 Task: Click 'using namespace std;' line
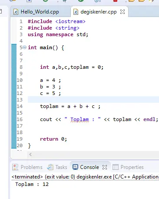tap(58, 34)
